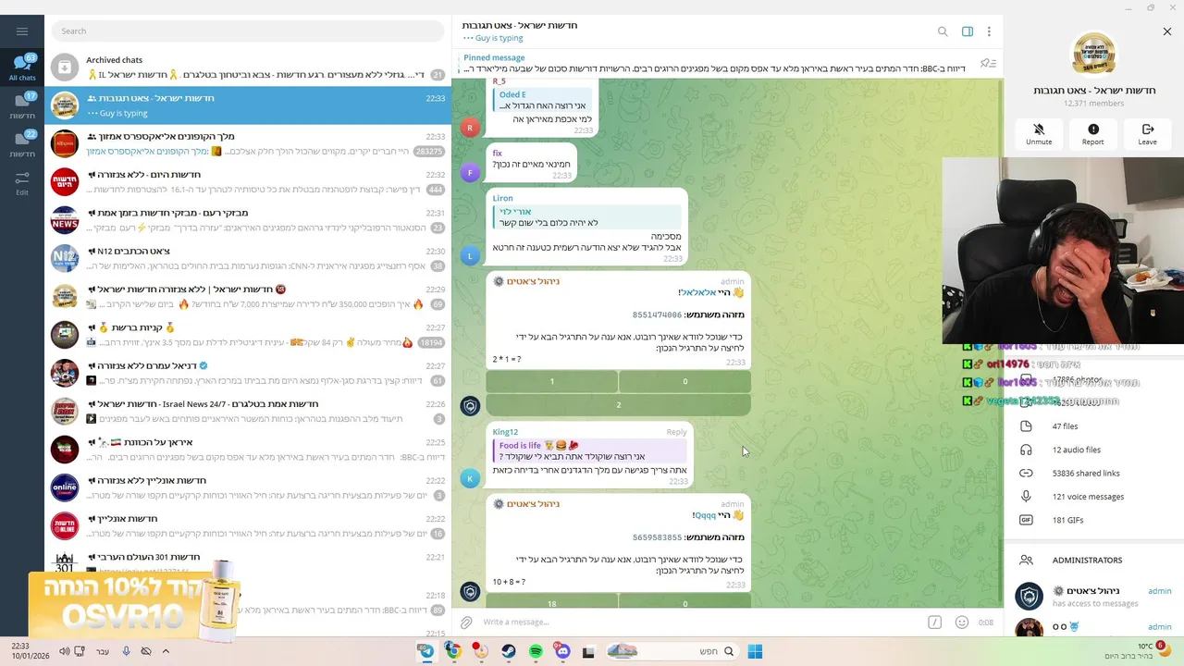Toggle the right info side panel

967,31
